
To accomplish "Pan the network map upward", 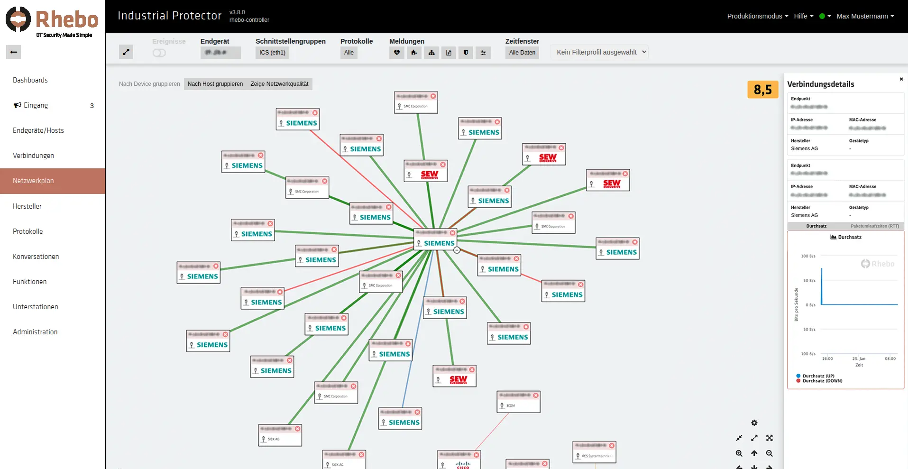I will [x=754, y=453].
